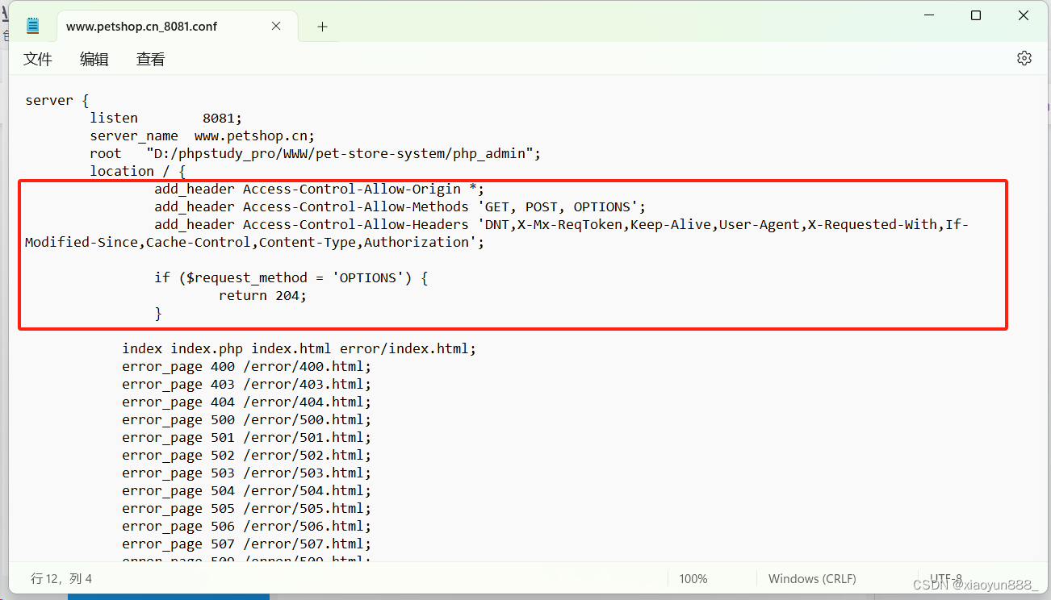Close the www.petshop.cn_8081.conf tab
This screenshot has height=600, width=1051.
[x=276, y=26]
